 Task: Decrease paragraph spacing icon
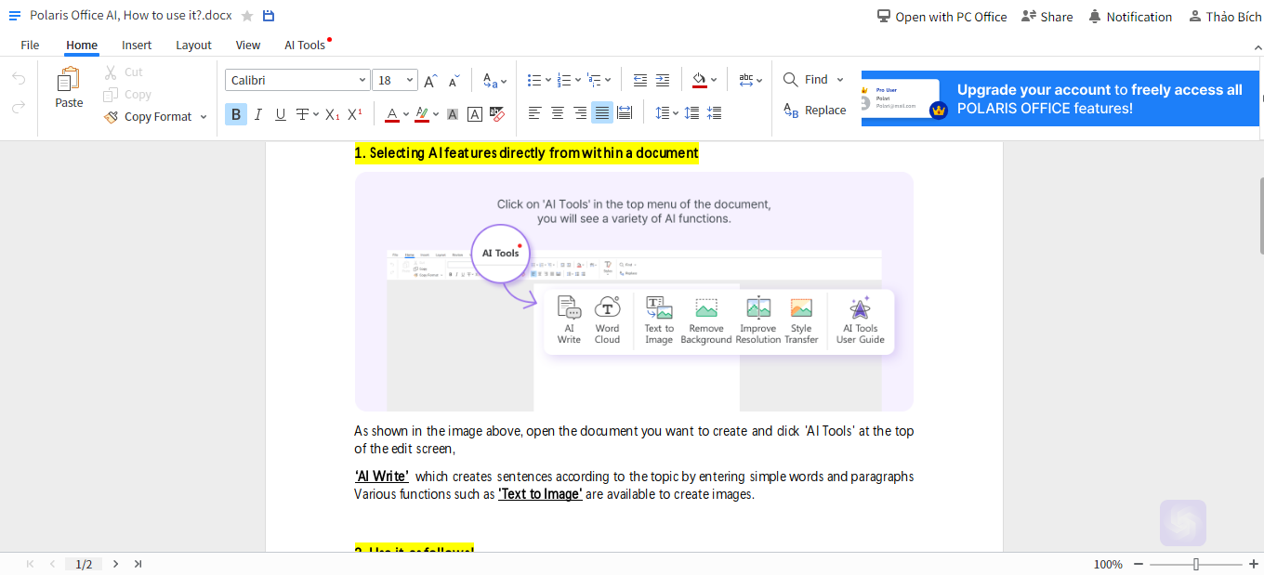[x=714, y=112]
